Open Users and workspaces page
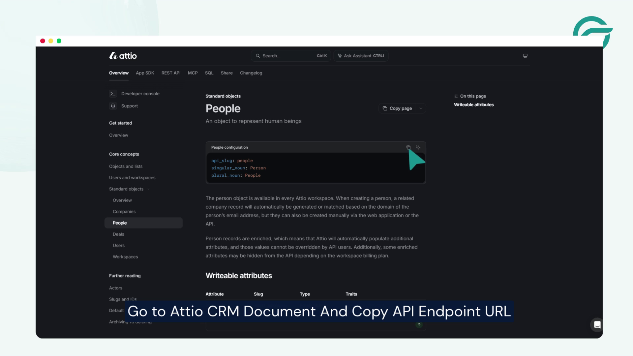The width and height of the screenshot is (633, 356). click(x=132, y=178)
